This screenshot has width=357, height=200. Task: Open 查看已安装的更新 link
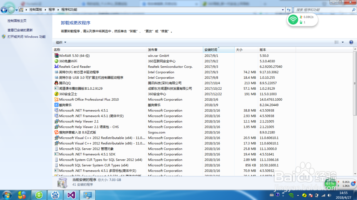click(x=20, y=30)
